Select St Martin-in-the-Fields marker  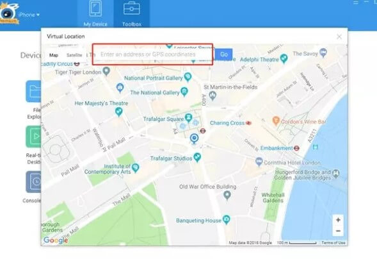[213, 96]
